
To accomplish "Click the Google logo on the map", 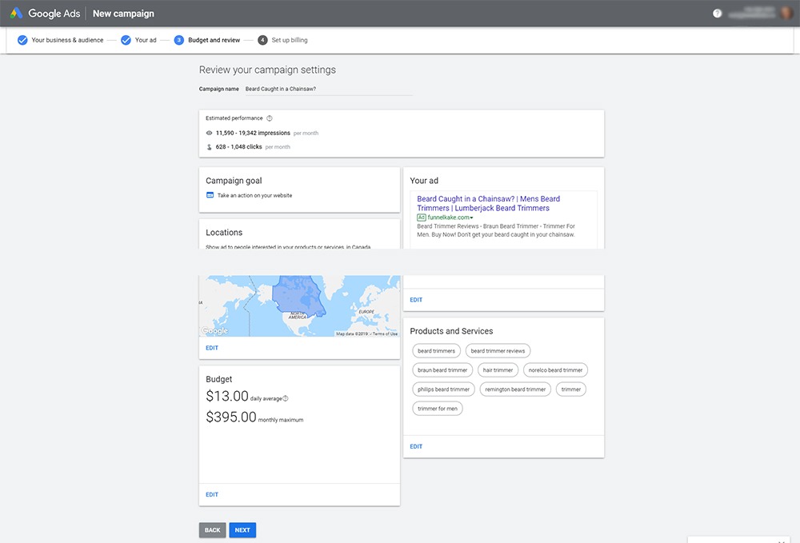I will (214, 330).
